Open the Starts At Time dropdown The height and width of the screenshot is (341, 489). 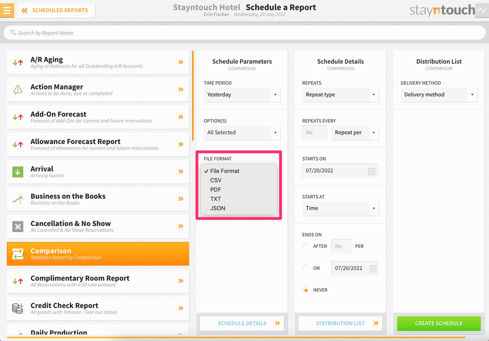(340, 209)
